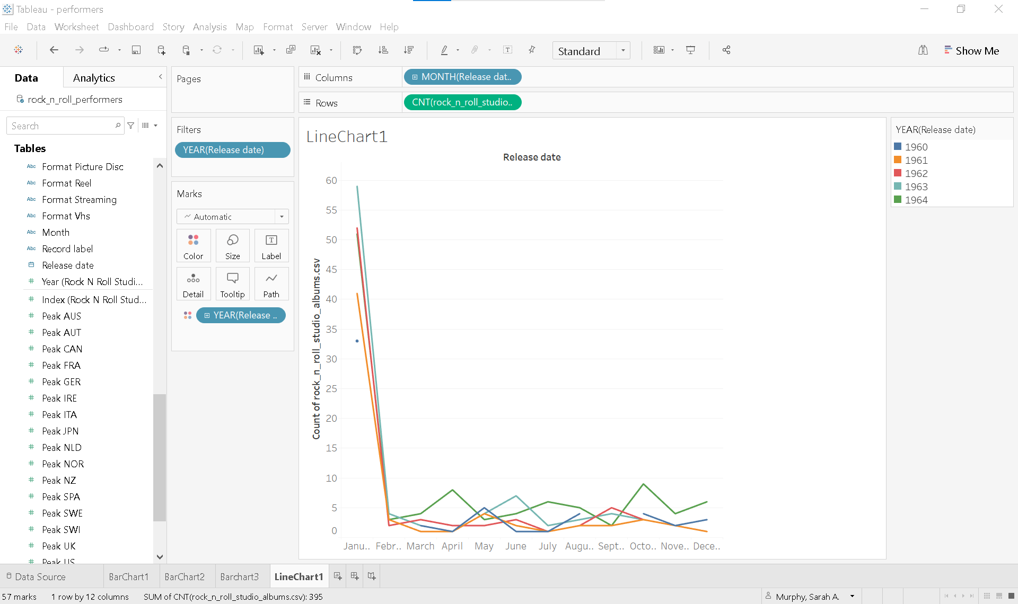The width and height of the screenshot is (1018, 604).
Task: Open the Analysis menu
Action: click(209, 27)
